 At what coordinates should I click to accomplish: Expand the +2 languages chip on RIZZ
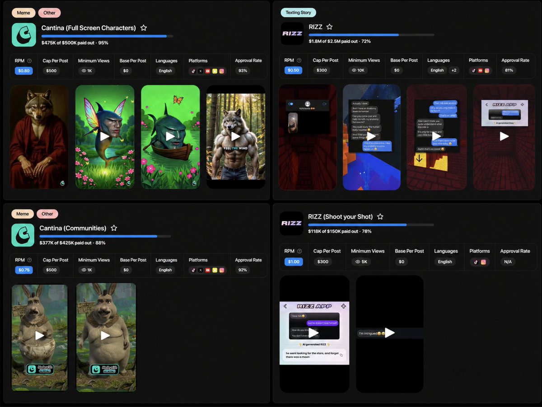pos(454,70)
